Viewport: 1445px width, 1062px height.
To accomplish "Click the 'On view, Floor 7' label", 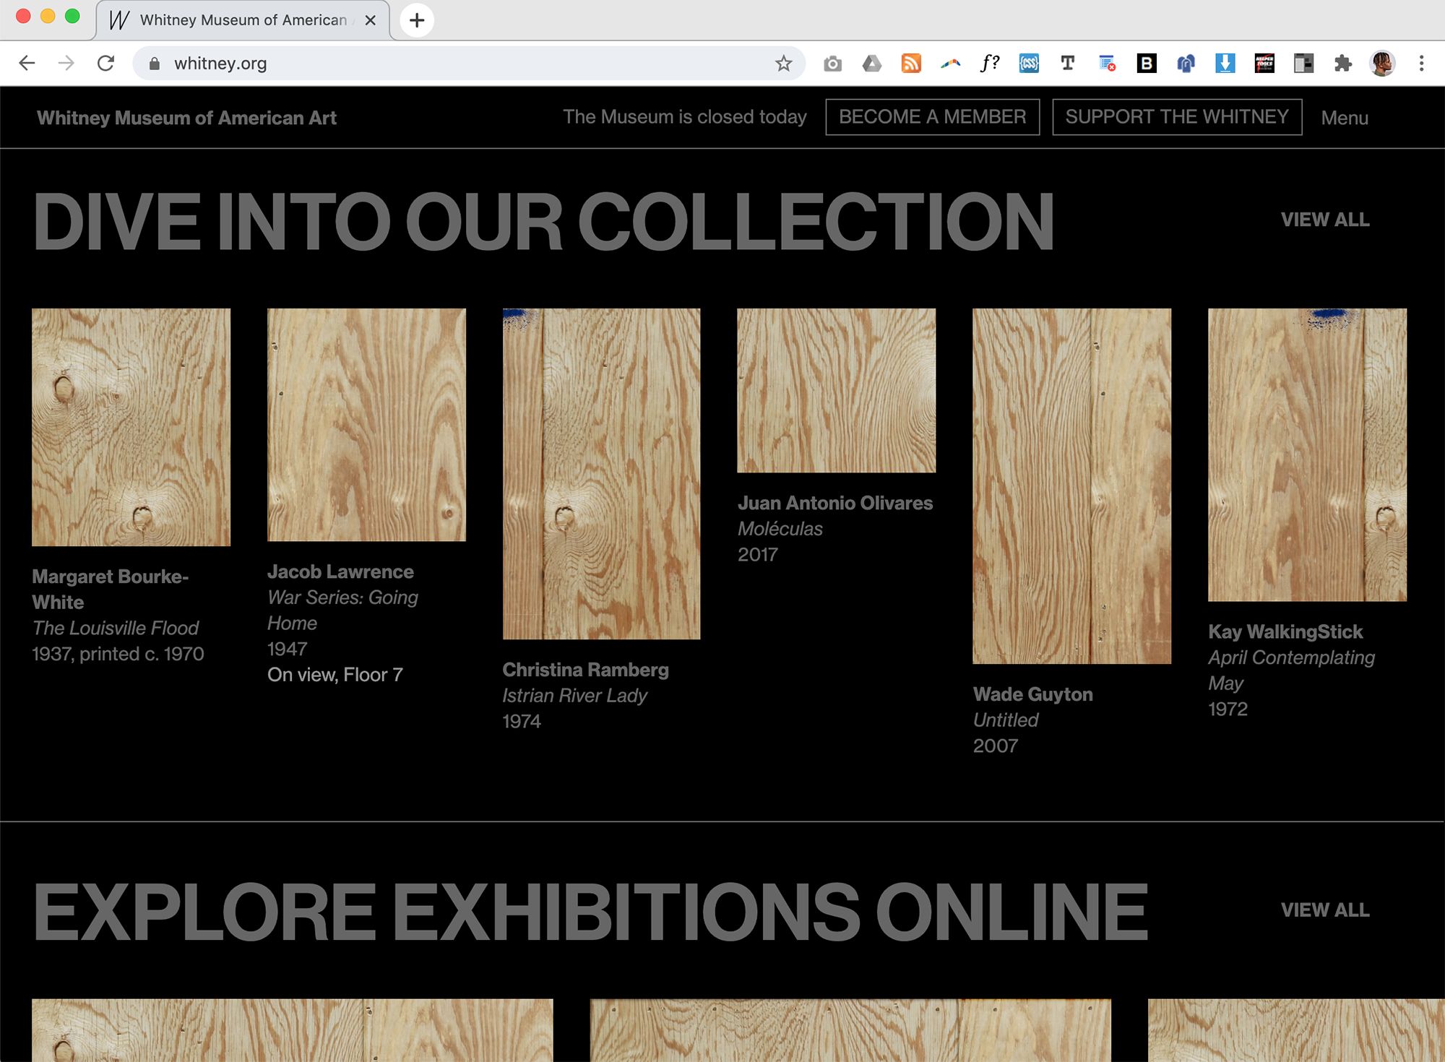I will (335, 675).
